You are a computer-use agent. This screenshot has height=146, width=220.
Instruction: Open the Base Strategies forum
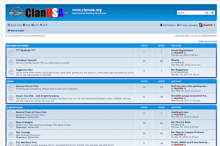(x=24, y=122)
